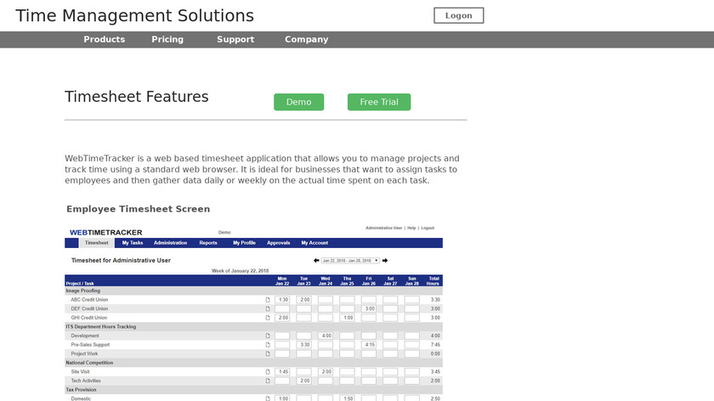Click the Image Proofing project row

[253, 291]
